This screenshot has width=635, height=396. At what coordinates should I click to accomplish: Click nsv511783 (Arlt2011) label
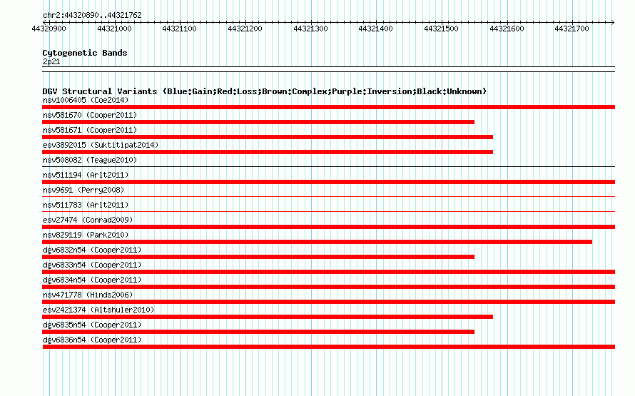(x=86, y=205)
